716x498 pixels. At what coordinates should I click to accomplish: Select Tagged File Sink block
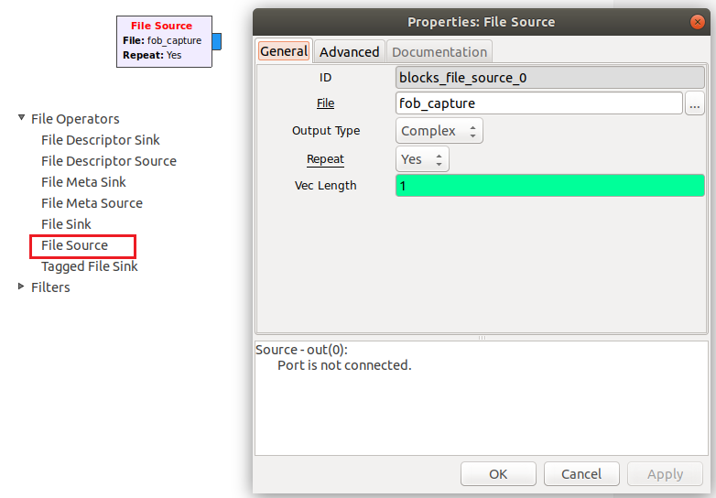(x=90, y=266)
